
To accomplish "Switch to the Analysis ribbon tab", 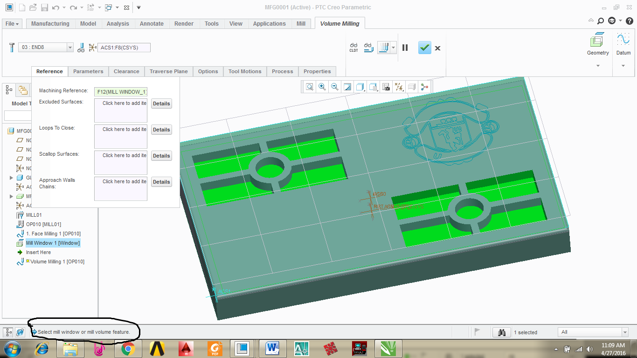I will [x=118, y=24].
